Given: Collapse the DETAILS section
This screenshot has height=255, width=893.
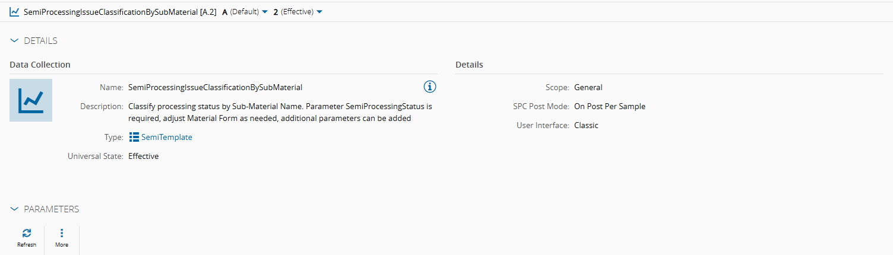Looking at the screenshot, I should [x=15, y=41].
